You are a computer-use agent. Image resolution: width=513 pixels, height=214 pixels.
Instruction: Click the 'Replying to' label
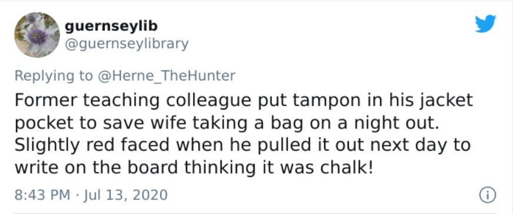coord(54,76)
